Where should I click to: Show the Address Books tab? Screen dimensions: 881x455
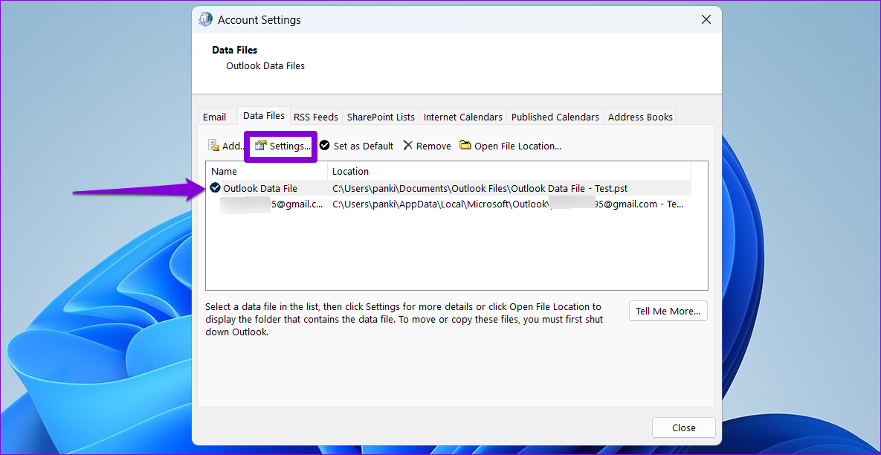point(640,117)
